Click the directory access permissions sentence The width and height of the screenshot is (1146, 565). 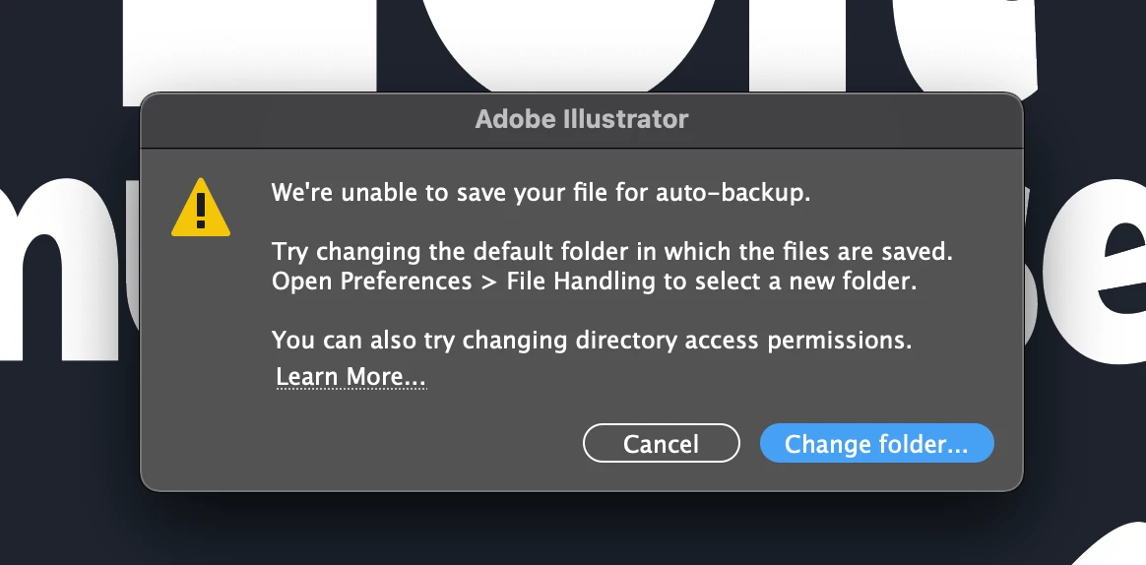(x=591, y=342)
